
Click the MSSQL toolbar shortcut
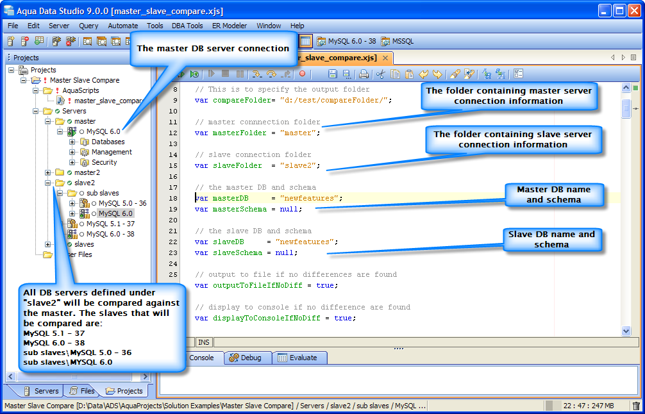[398, 41]
